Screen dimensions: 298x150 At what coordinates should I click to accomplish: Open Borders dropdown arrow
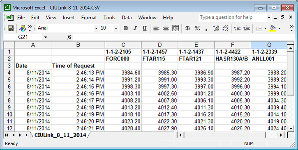265,28
